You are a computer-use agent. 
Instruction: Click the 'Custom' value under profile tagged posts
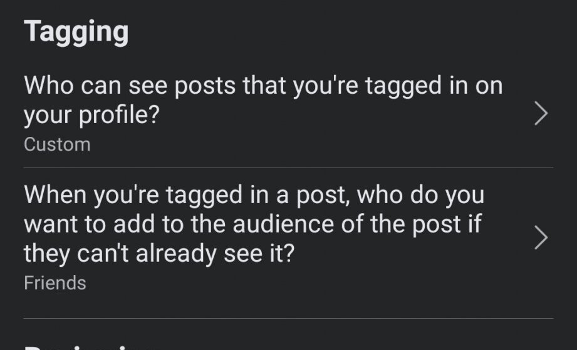pos(57,144)
